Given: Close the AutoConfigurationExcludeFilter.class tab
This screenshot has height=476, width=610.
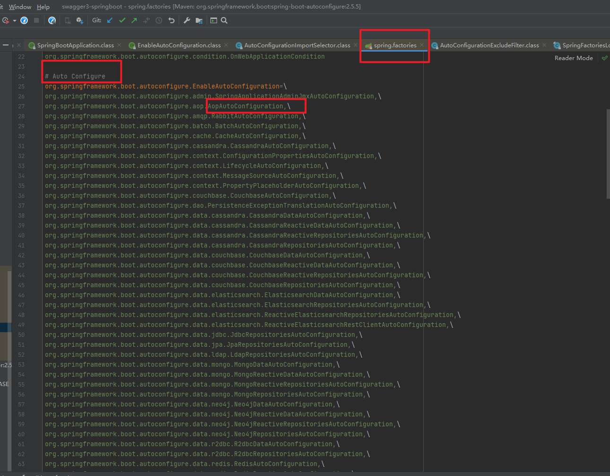Looking at the screenshot, I should [544, 45].
